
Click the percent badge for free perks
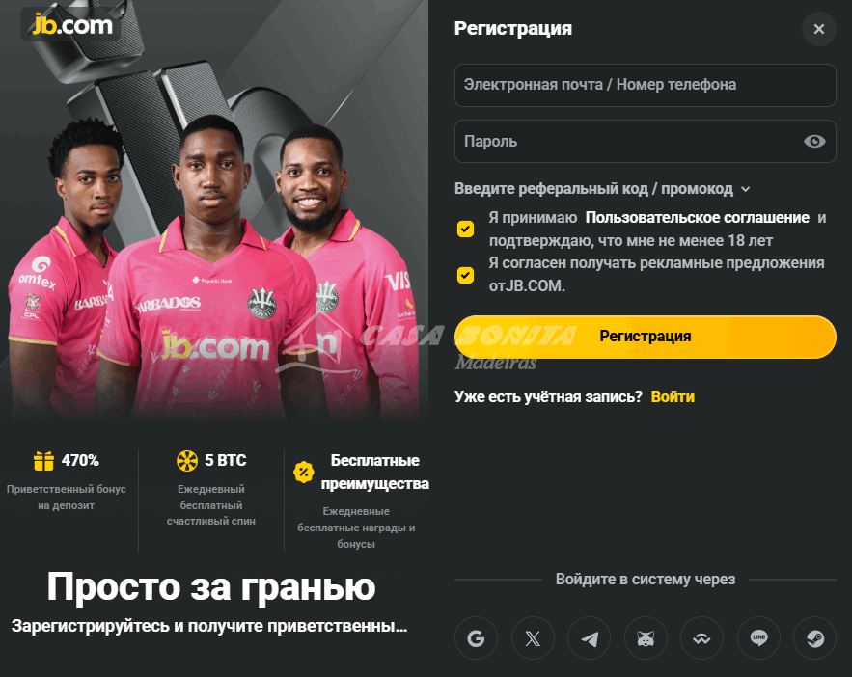pyautogui.click(x=304, y=472)
